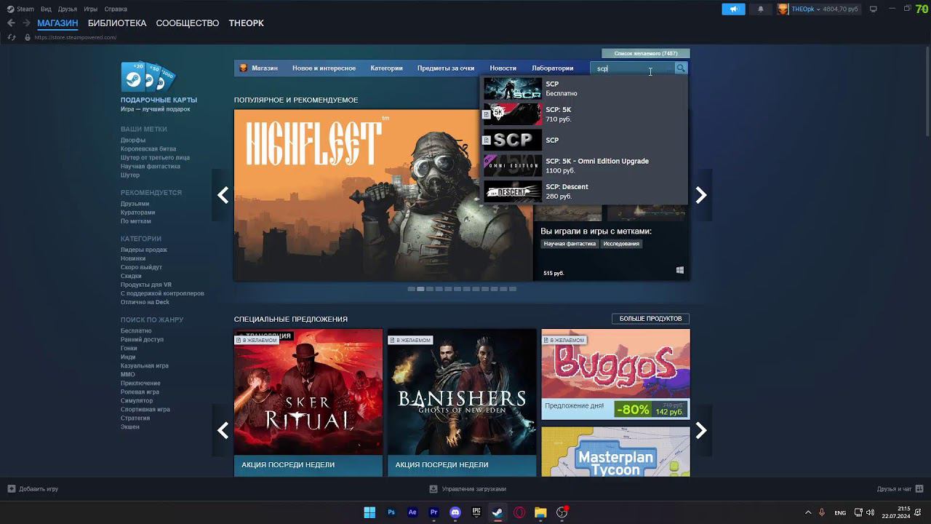Open the Banishers Ghosts of New Eden card
This screenshot has width=931, height=524.
point(462,402)
